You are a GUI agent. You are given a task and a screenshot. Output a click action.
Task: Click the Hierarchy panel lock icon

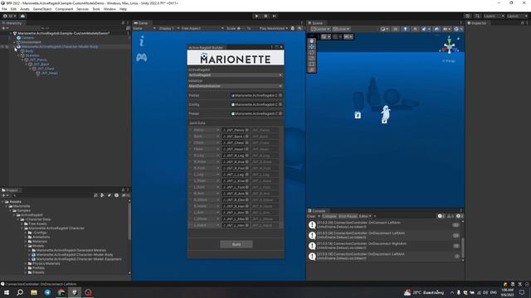[x=123, y=23]
